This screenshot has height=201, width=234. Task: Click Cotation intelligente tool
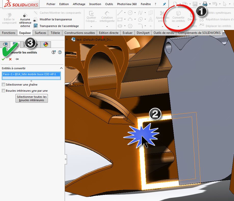coord(107,17)
